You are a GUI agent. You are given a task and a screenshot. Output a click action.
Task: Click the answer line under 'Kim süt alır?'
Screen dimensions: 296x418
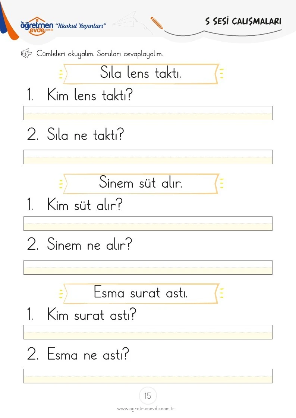tap(148, 223)
